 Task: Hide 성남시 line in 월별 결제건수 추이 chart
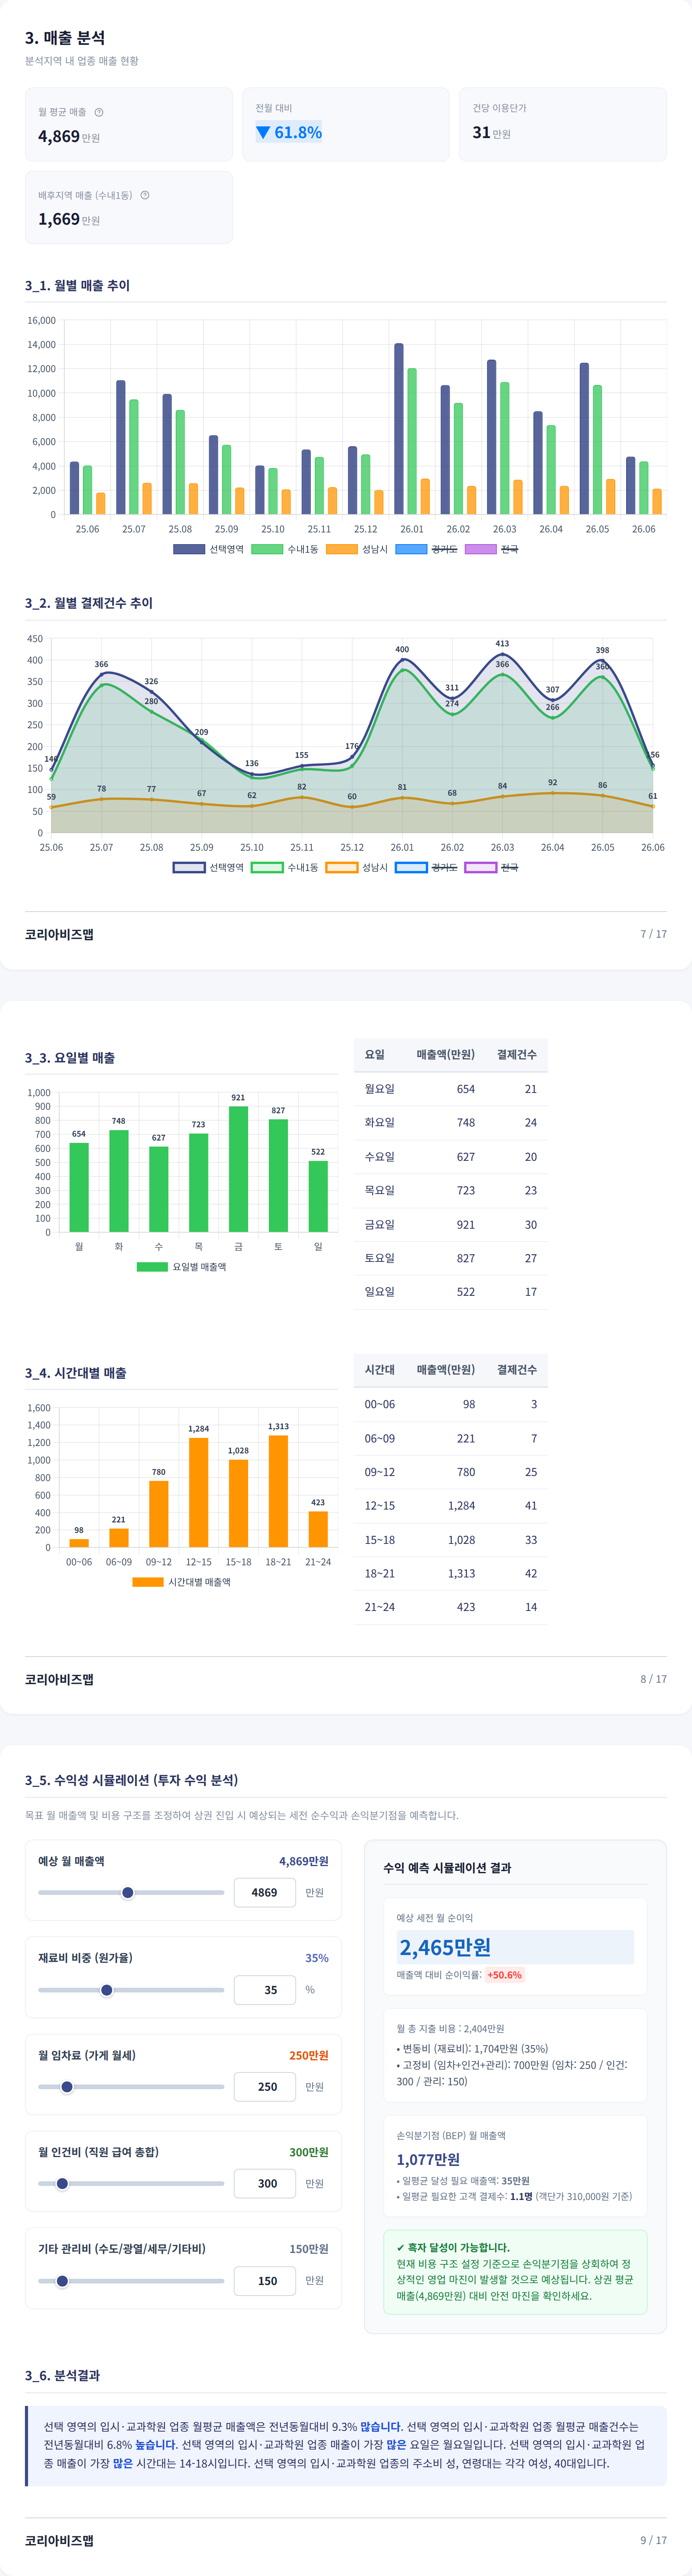[357, 867]
